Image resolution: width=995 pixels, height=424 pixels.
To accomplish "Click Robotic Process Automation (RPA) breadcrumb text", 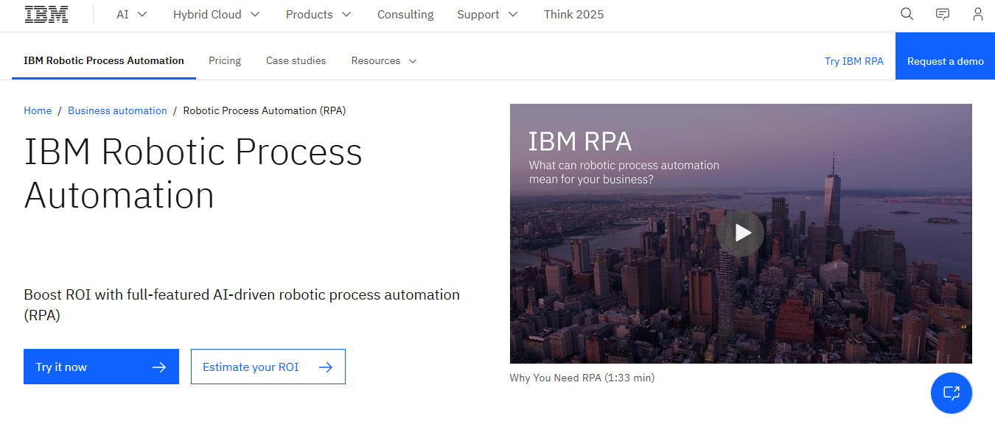I will click(265, 110).
